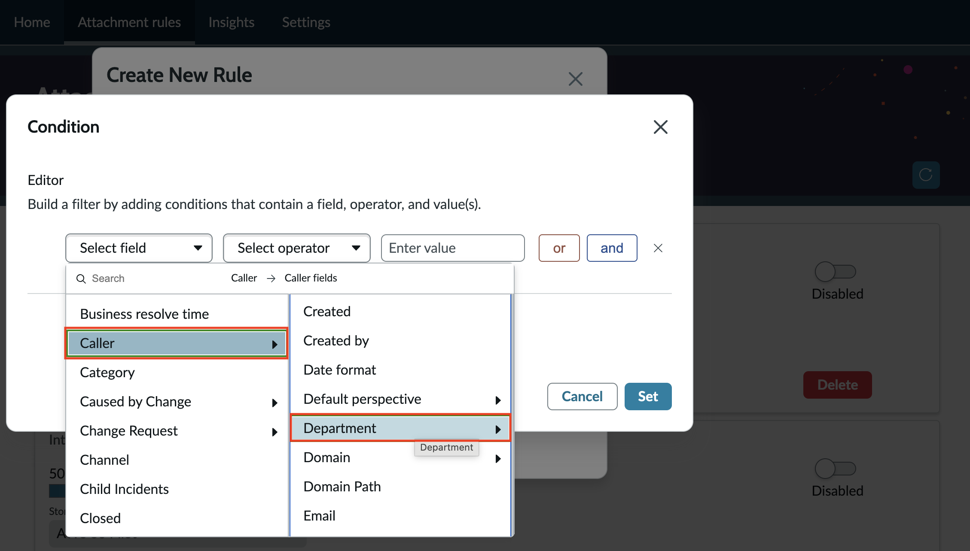This screenshot has width=970, height=551.
Task: Click the Caller breadcrumb arrow icon
Action: (271, 279)
